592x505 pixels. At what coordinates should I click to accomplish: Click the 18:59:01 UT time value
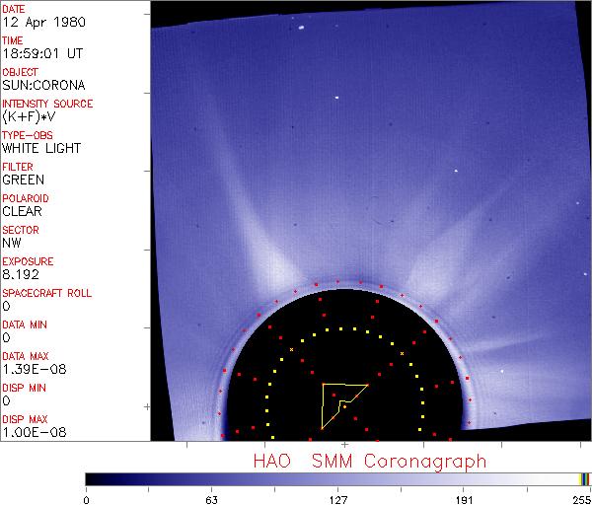36,54
